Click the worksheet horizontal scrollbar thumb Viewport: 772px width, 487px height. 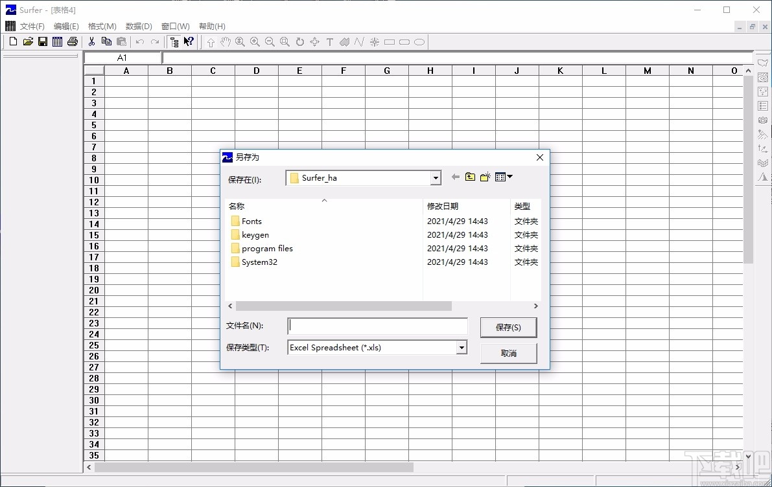254,468
